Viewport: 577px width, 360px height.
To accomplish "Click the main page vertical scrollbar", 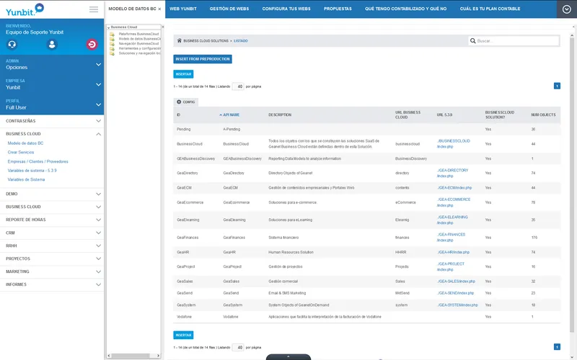I will point(572,184).
